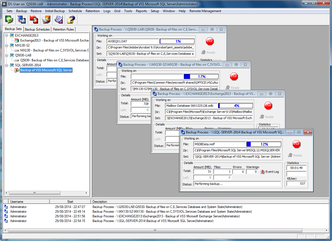The image size is (332, 241).
Task: Sort the process list by the Start column
Action: (70, 202)
